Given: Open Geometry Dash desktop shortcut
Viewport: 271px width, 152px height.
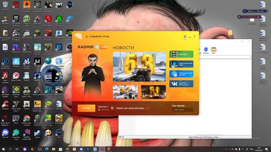Looking at the screenshot, I should coord(16,92).
